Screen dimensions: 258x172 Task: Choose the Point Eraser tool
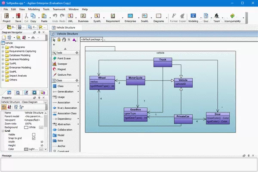pos(64,58)
